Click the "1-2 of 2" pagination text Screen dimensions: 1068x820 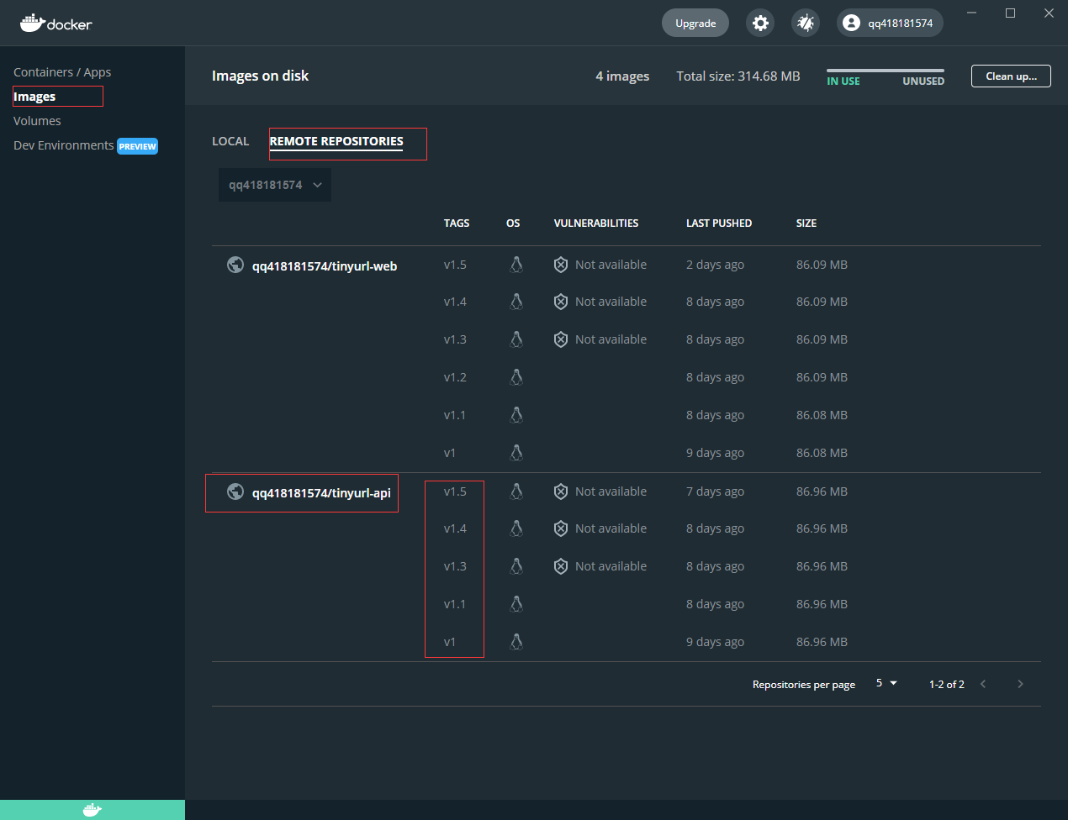[x=947, y=685]
